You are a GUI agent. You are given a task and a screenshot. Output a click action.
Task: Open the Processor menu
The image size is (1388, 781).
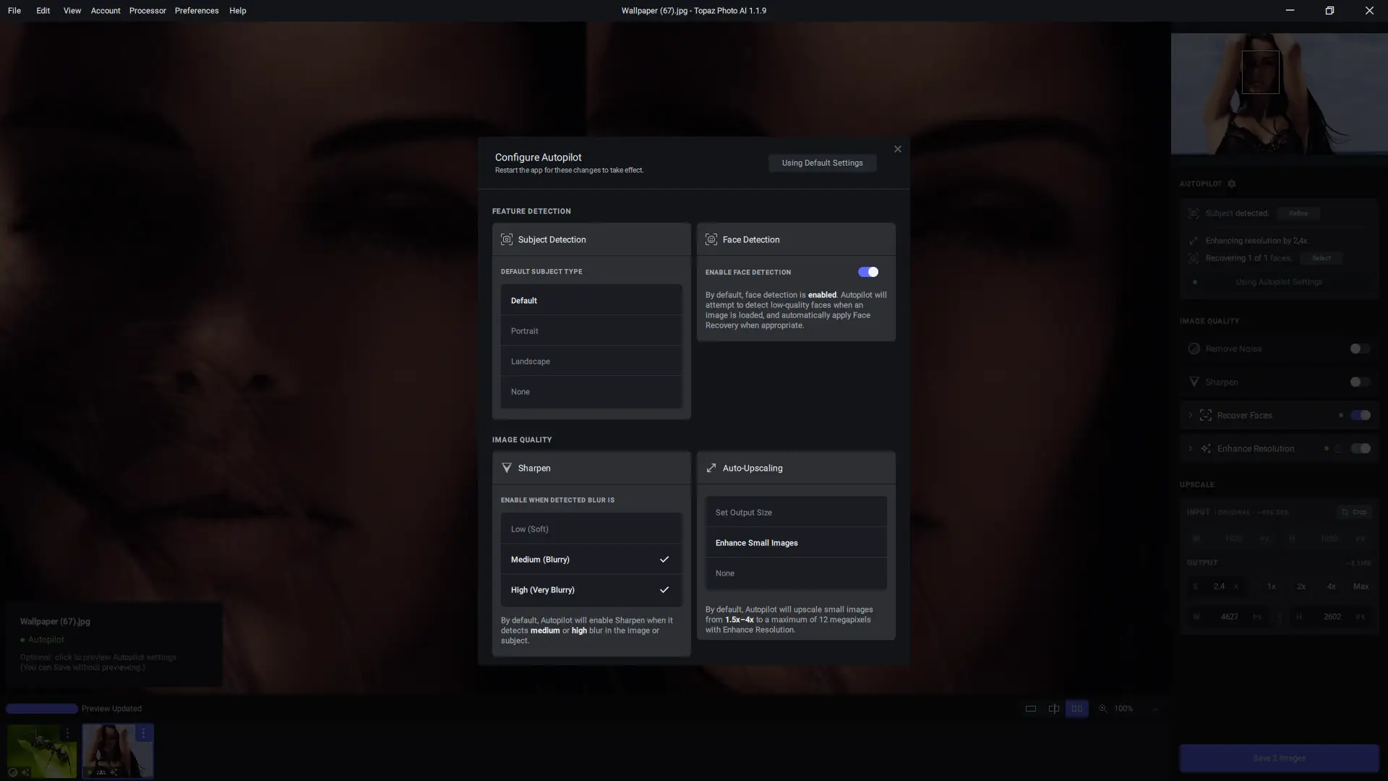click(x=147, y=11)
